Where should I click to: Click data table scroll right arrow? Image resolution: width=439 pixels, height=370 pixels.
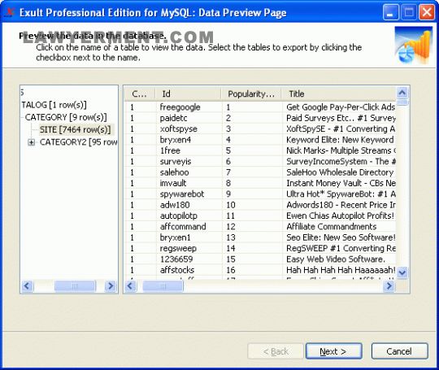[x=389, y=286]
